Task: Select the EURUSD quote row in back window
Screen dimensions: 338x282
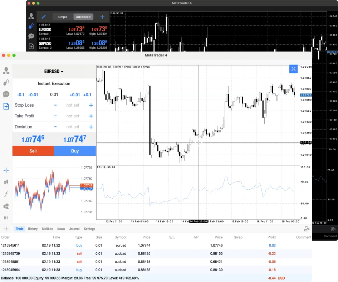Action: point(73,29)
